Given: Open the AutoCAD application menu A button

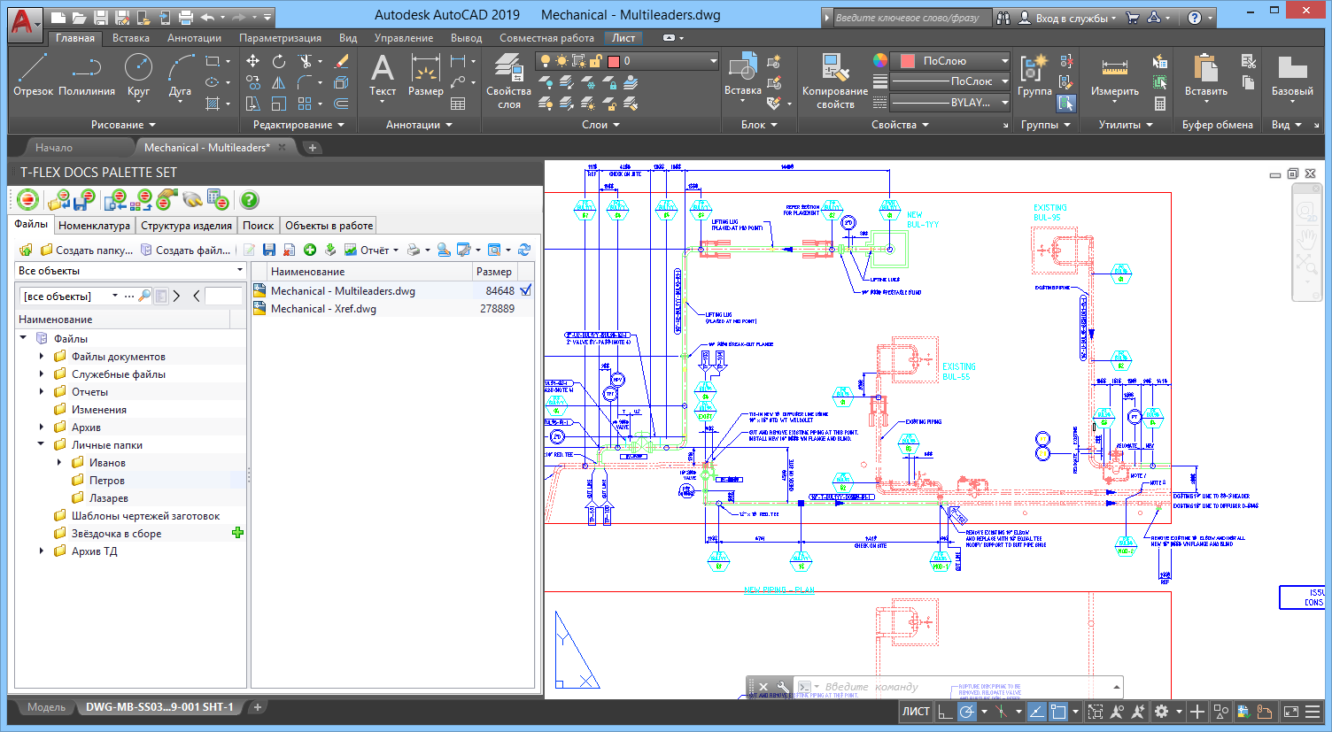Looking at the screenshot, I should (25, 24).
